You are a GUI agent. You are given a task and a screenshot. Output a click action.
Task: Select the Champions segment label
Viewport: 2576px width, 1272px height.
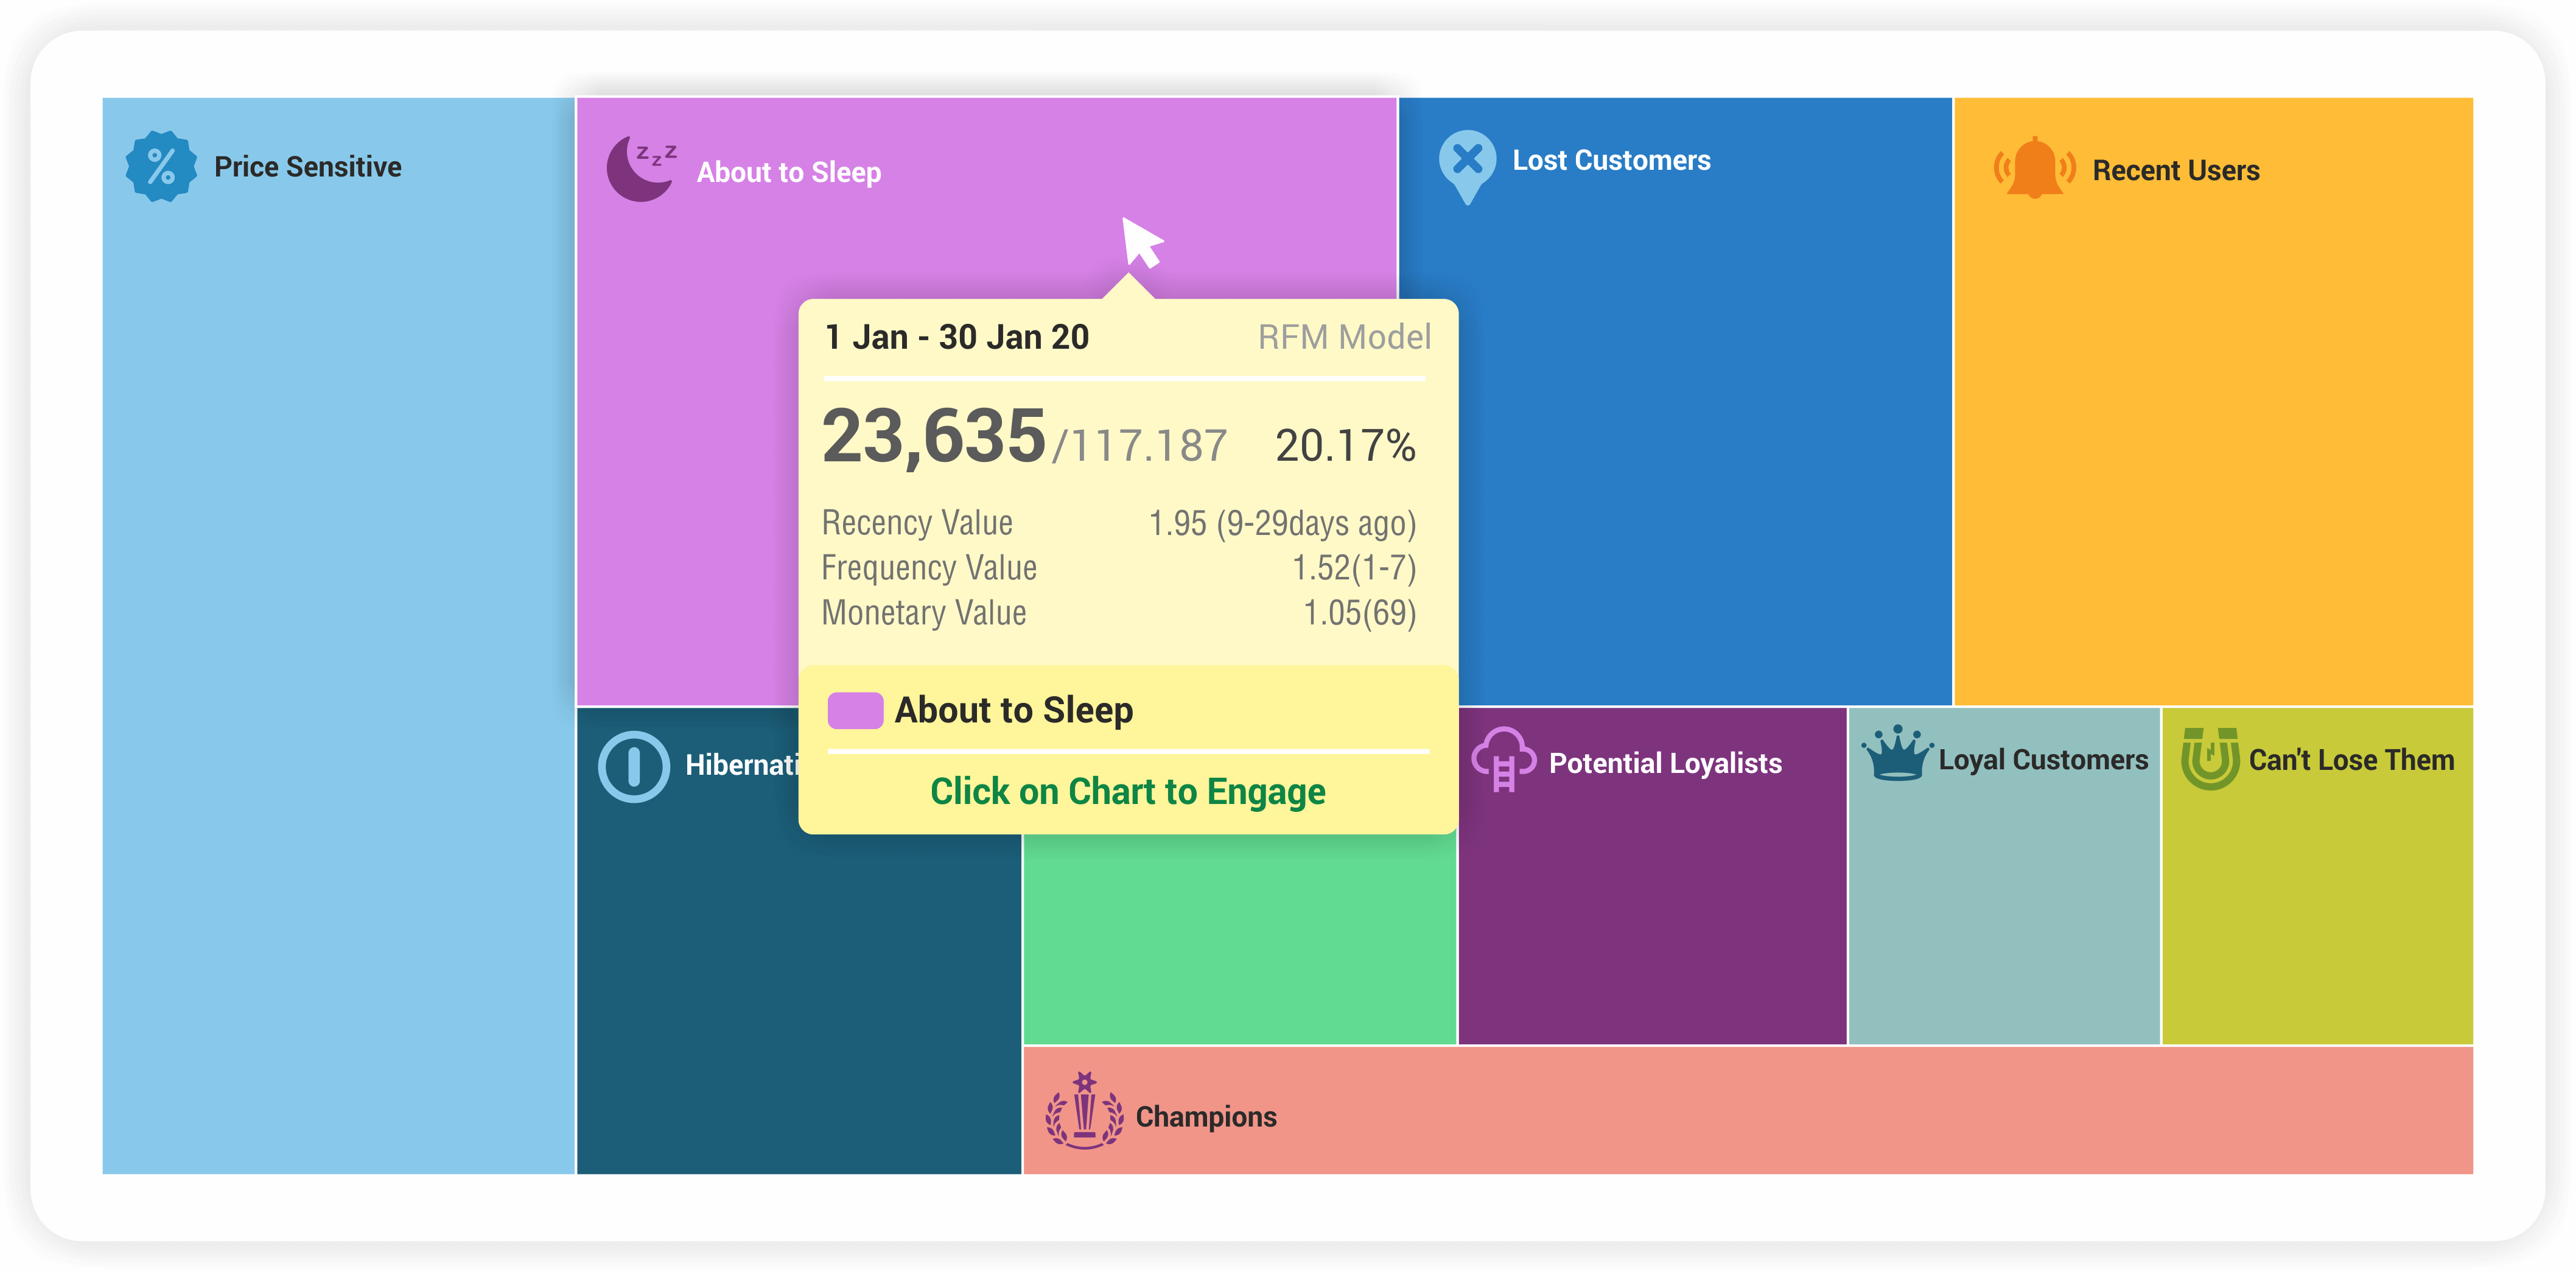coord(1206,1116)
